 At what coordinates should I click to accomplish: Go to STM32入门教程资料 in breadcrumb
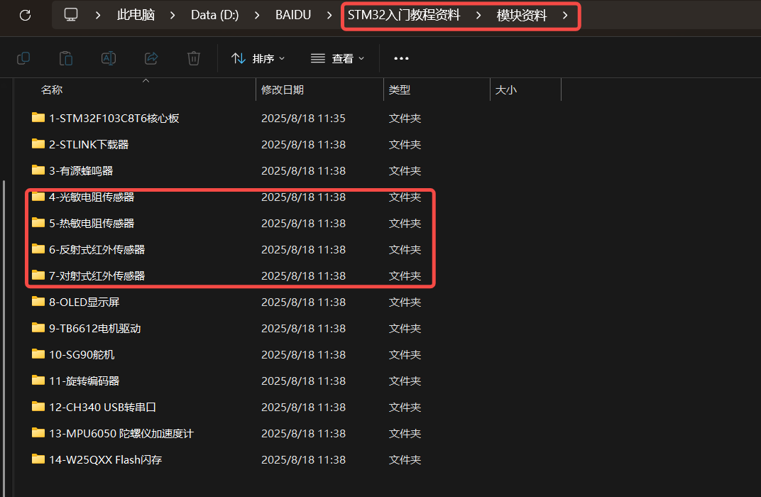click(404, 15)
